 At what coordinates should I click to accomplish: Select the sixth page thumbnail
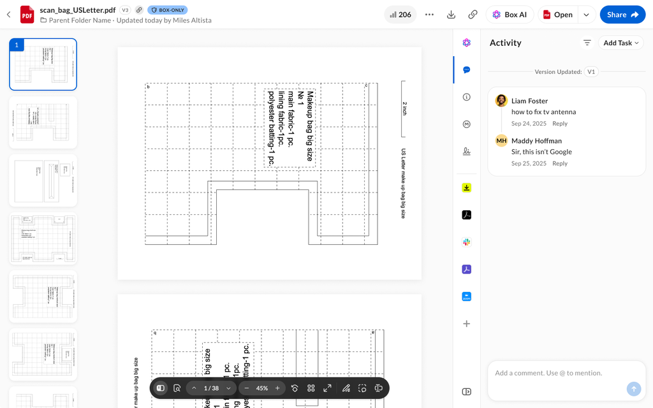coord(43,354)
